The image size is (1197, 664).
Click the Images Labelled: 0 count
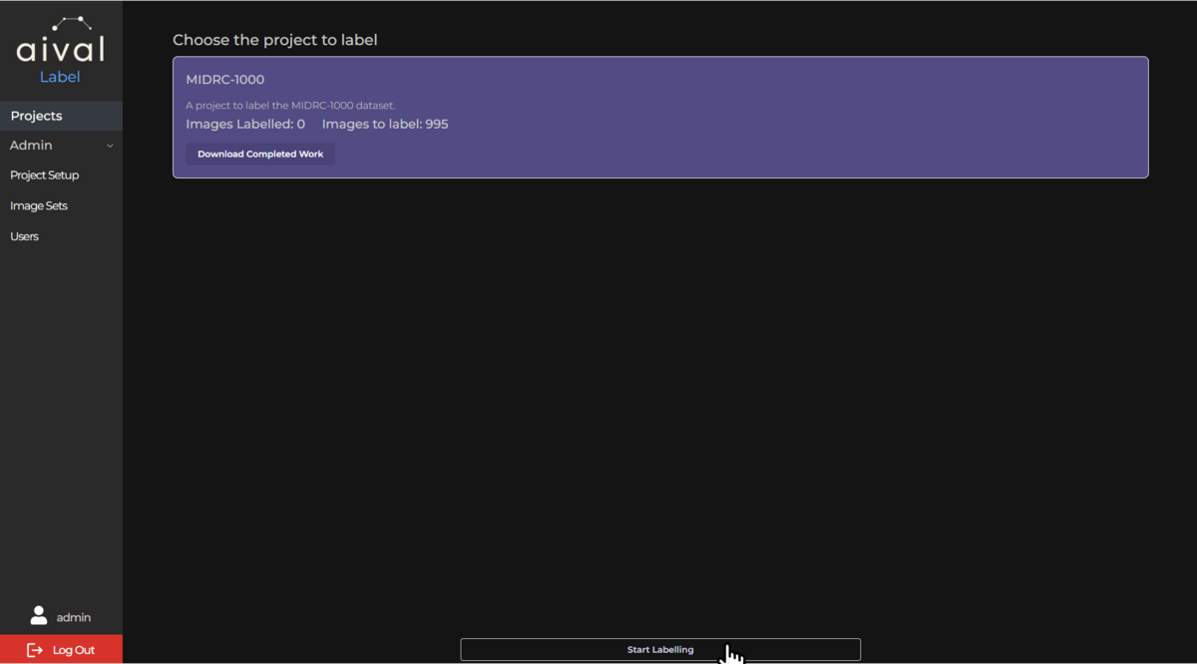pos(245,125)
